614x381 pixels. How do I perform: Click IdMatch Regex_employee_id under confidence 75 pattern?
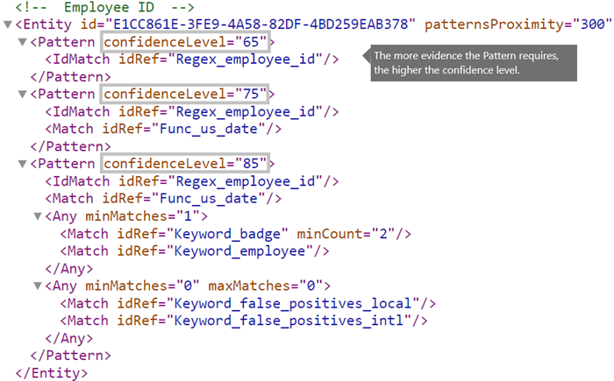[192, 112]
